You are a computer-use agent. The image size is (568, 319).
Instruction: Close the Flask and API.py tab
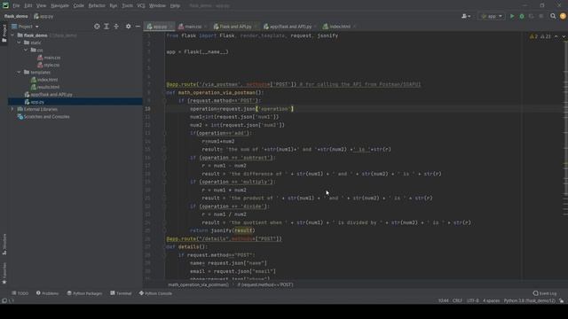pos(256,27)
